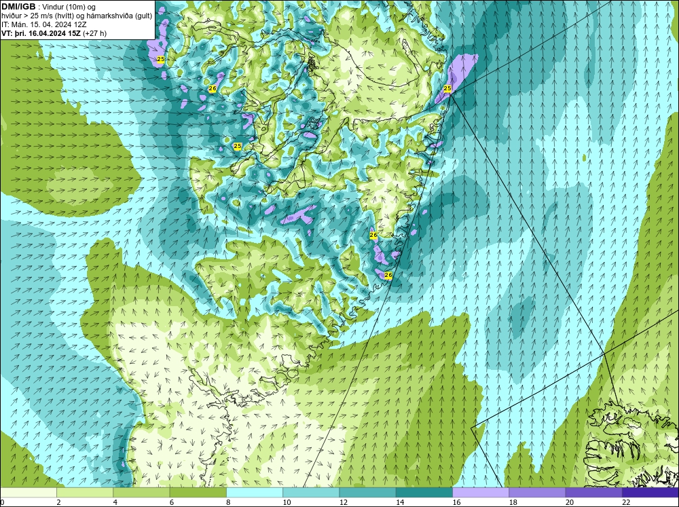Click the '(+27 h)' forecast offset
The image size is (679, 507).
point(94,33)
